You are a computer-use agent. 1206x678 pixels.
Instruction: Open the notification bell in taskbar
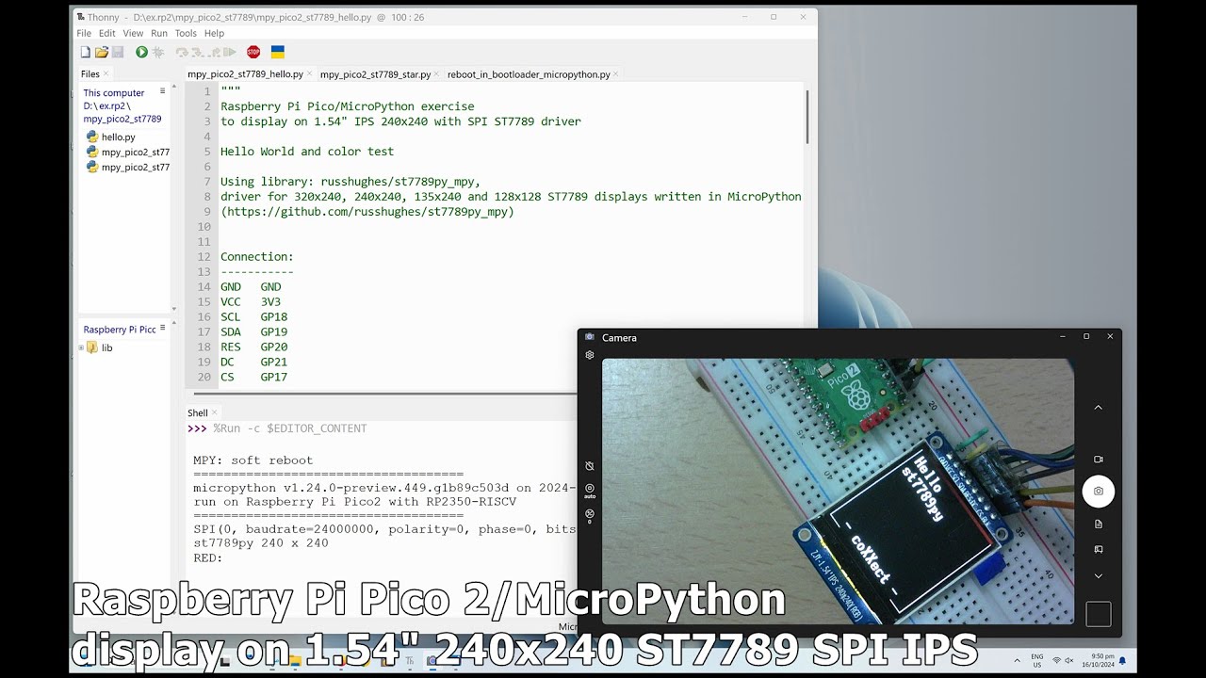[x=1122, y=660]
